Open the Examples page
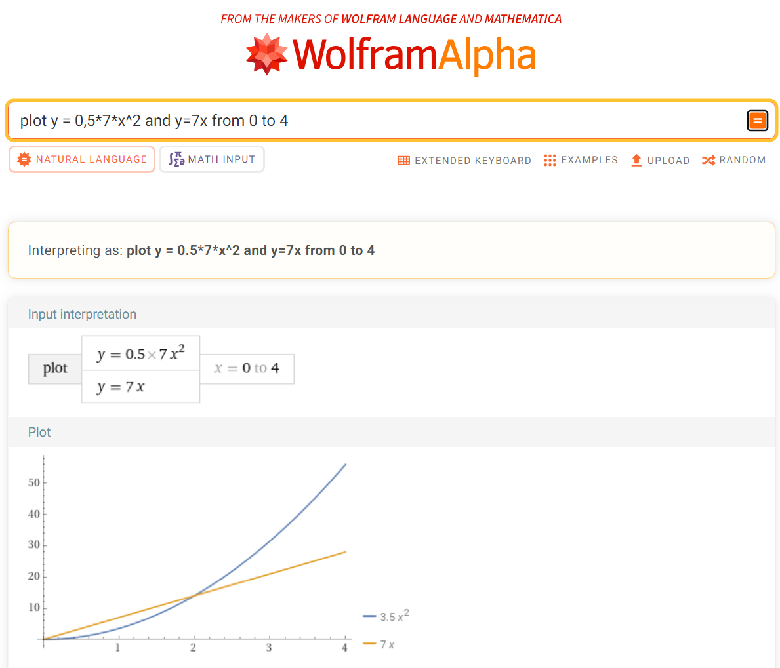Viewport: 780px width, 668px height. [x=581, y=160]
